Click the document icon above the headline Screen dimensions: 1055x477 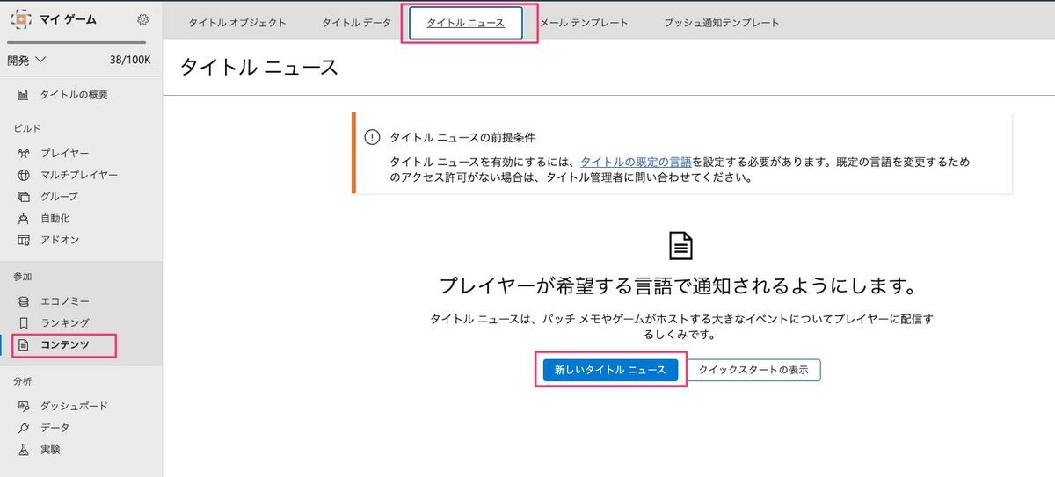click(x=681, y=246)
